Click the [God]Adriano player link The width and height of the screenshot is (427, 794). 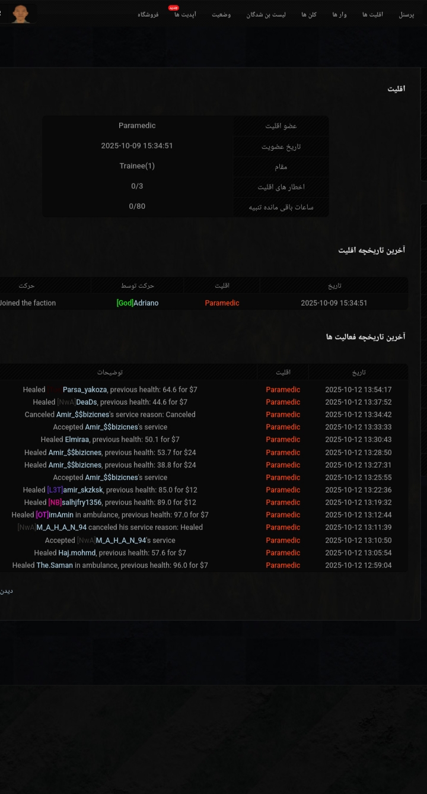[x=138, y=303]
